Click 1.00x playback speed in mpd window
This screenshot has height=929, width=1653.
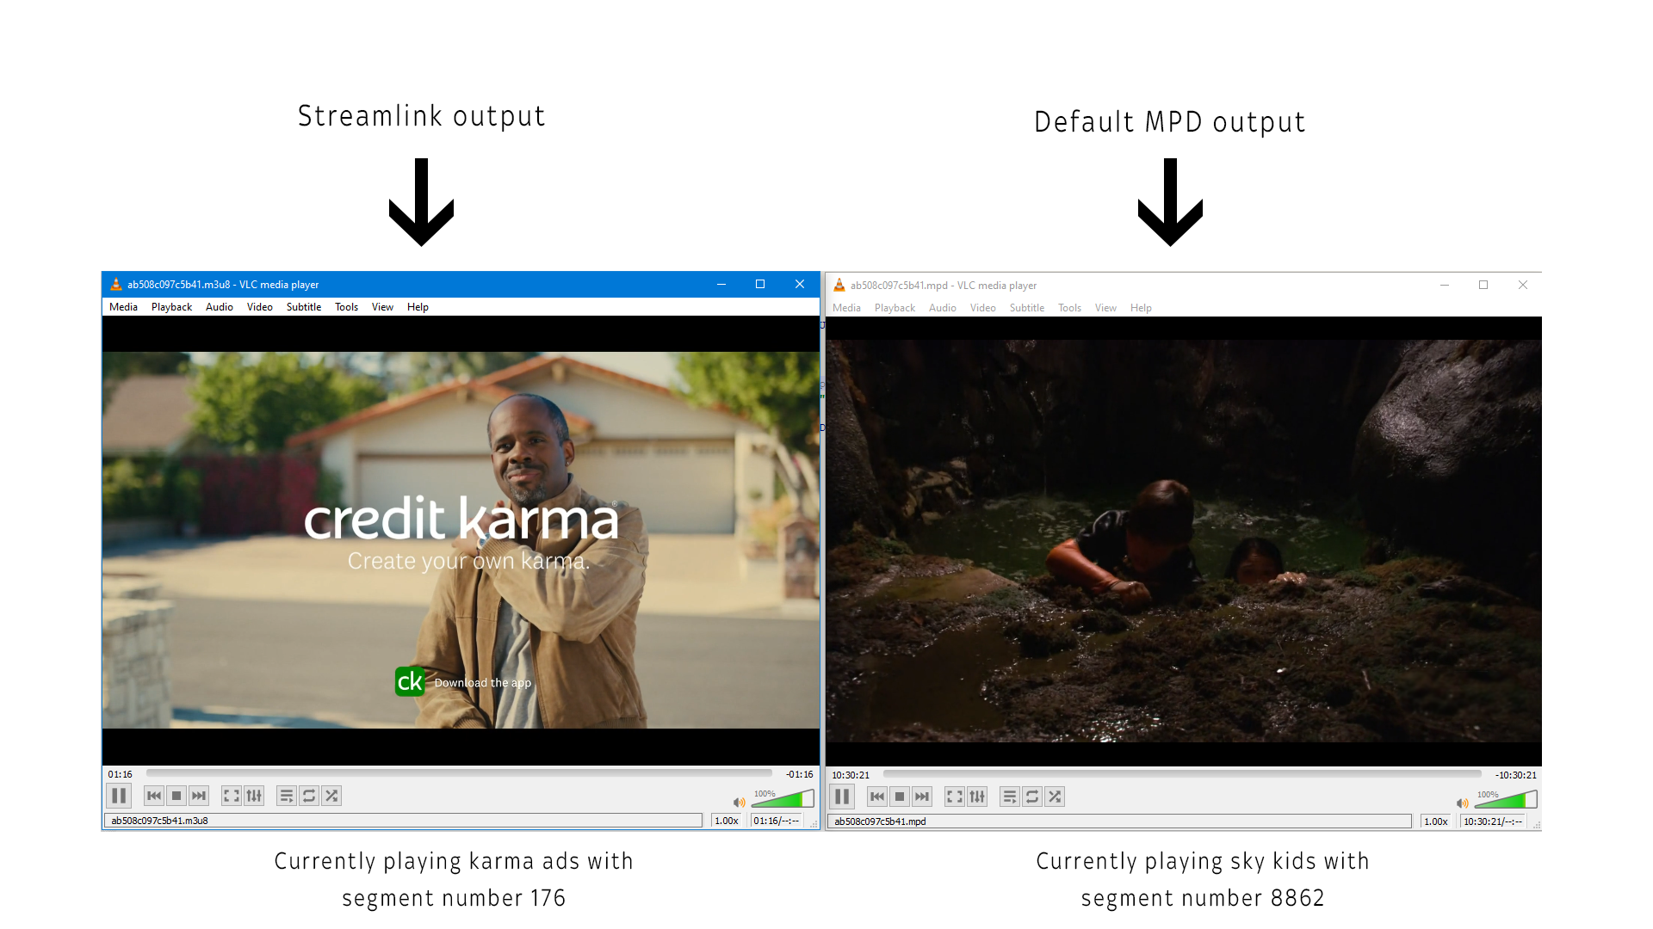[1436, 821]
